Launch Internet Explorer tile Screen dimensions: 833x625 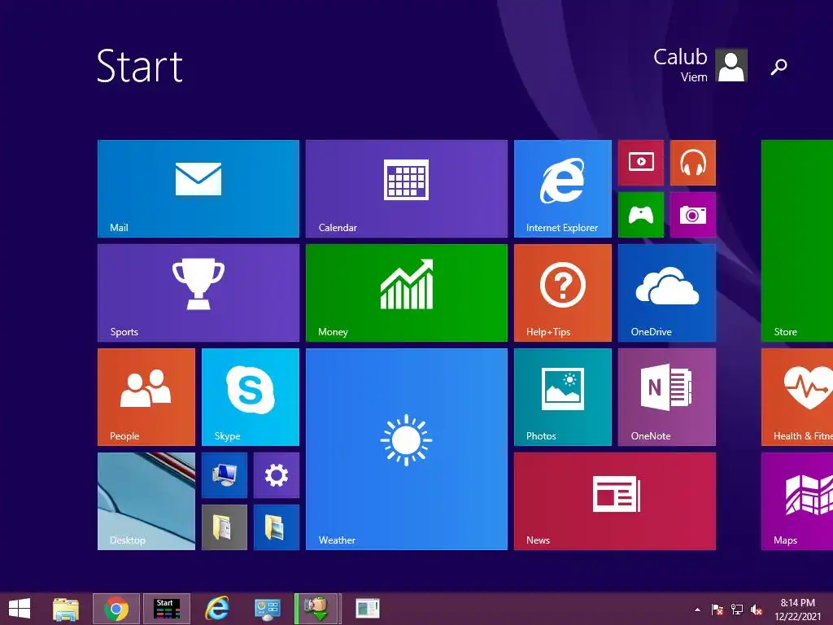pos(563,189)
